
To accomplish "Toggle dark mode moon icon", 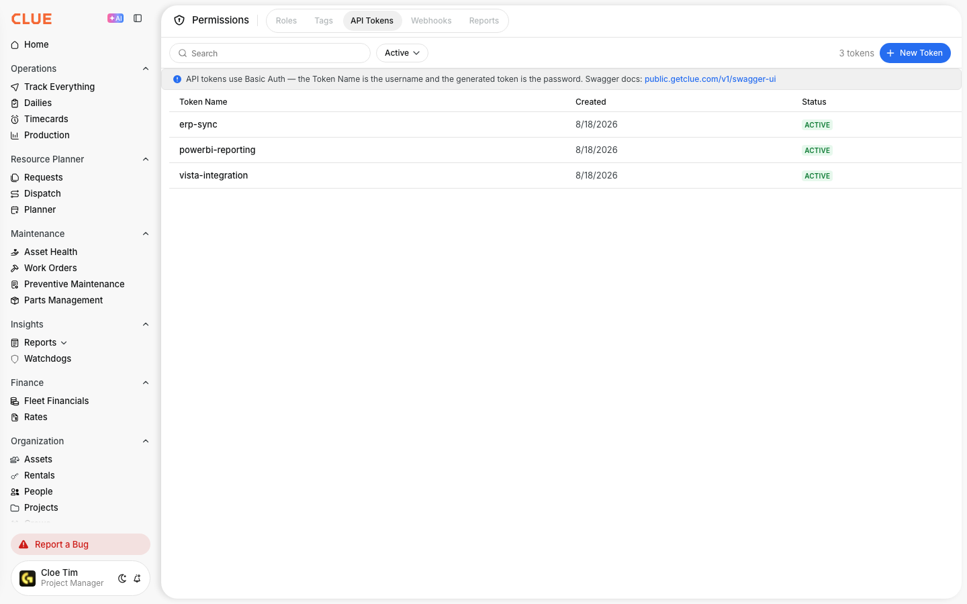I will pyautogui.click(x=122, y=578).
